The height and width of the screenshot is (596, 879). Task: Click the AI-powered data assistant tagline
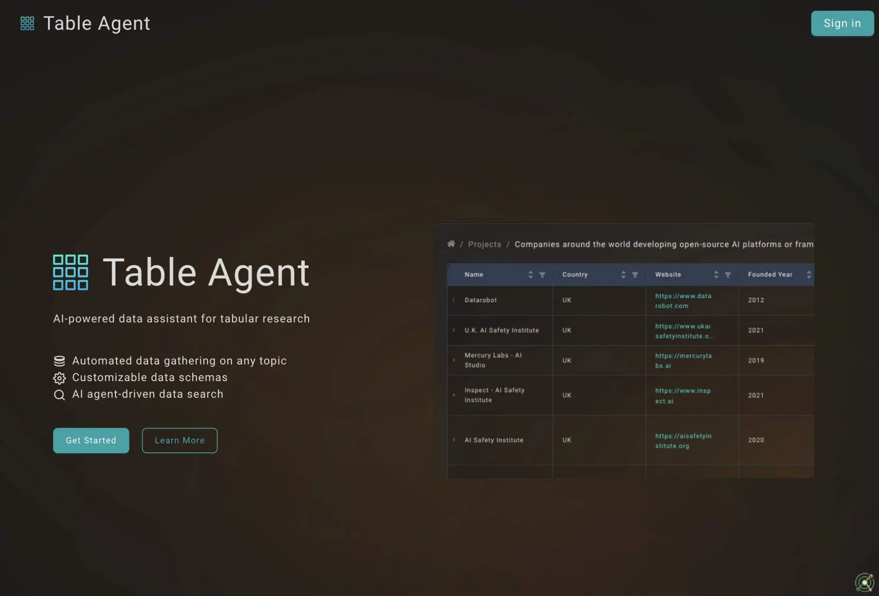(181, 319)
